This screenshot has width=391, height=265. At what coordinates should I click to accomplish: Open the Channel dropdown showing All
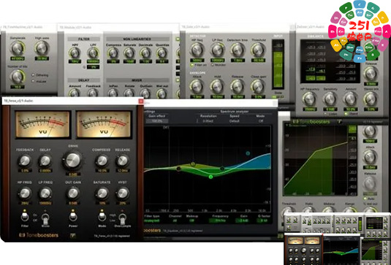(x=175, y=220)
